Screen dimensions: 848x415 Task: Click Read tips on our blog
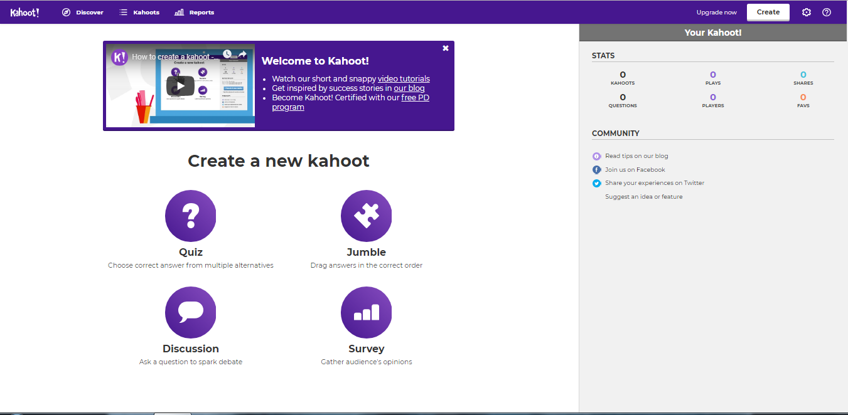click(636, 156)
